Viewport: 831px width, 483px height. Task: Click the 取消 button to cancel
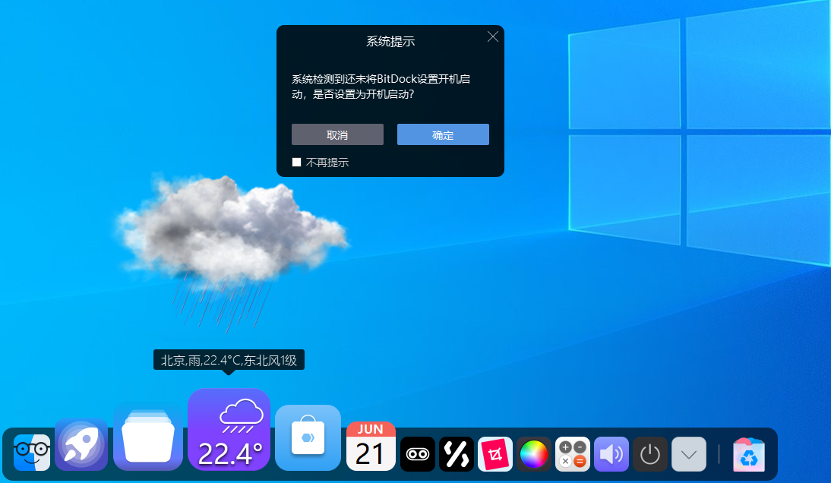[337, 134]
